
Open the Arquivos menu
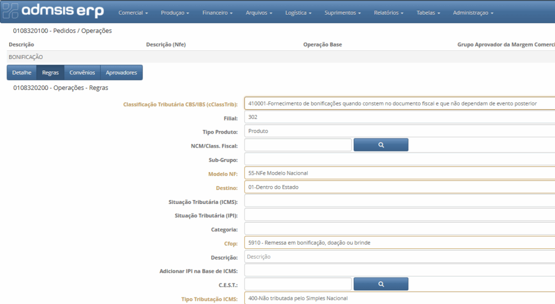(x=259, y=12)
